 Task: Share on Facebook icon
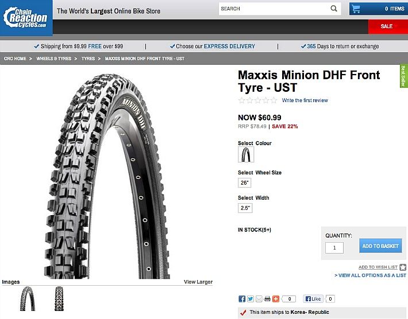click(242, 299)
